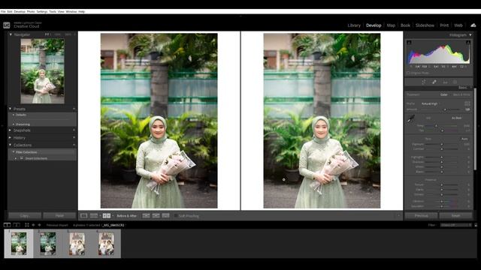Open the Filters Off dropdown
Viewport: 481px width, 270px height.
click(x=456, y=225)
